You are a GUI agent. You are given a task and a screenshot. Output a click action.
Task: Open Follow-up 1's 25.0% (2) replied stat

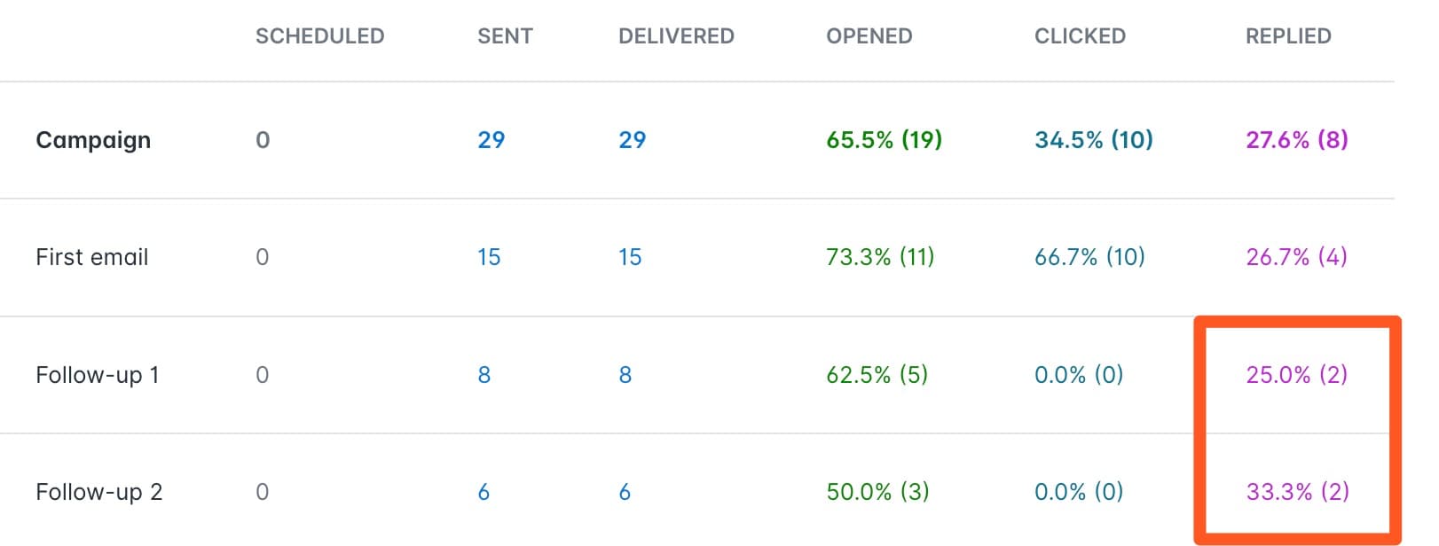[x=1296, y=375]
